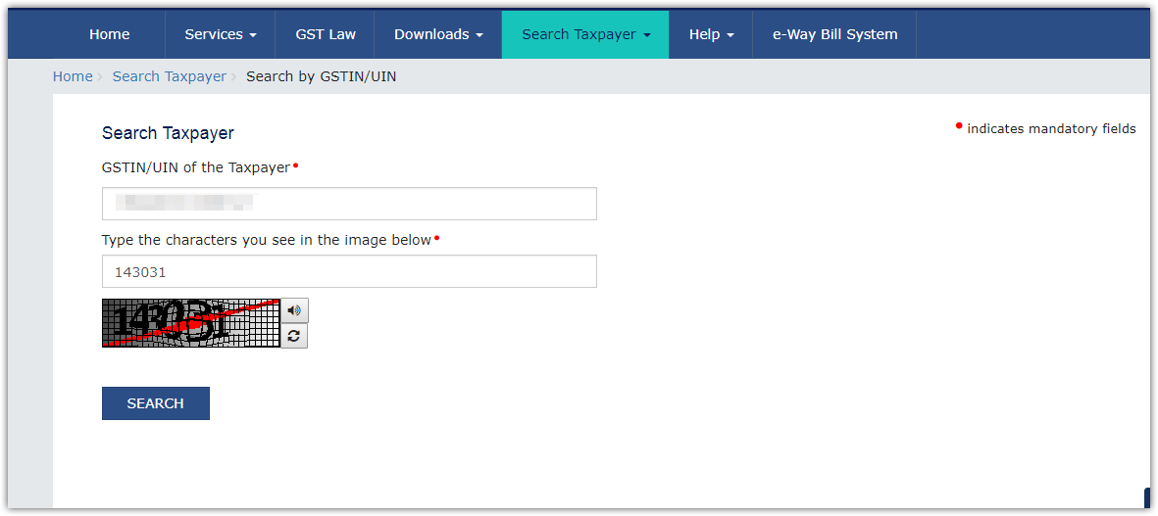
Task: Select 'Search by GSTIN/UIN' breadcrumb text
Action: point(322,76)
